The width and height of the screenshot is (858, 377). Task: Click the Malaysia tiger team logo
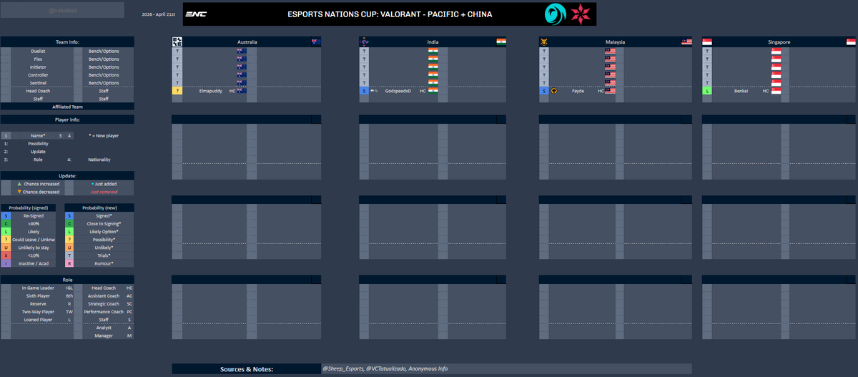tap(544, 42)
